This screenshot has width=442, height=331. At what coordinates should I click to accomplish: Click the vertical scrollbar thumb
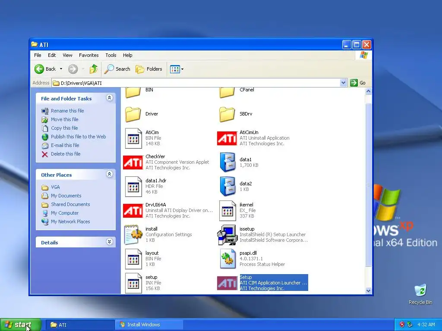368,184
